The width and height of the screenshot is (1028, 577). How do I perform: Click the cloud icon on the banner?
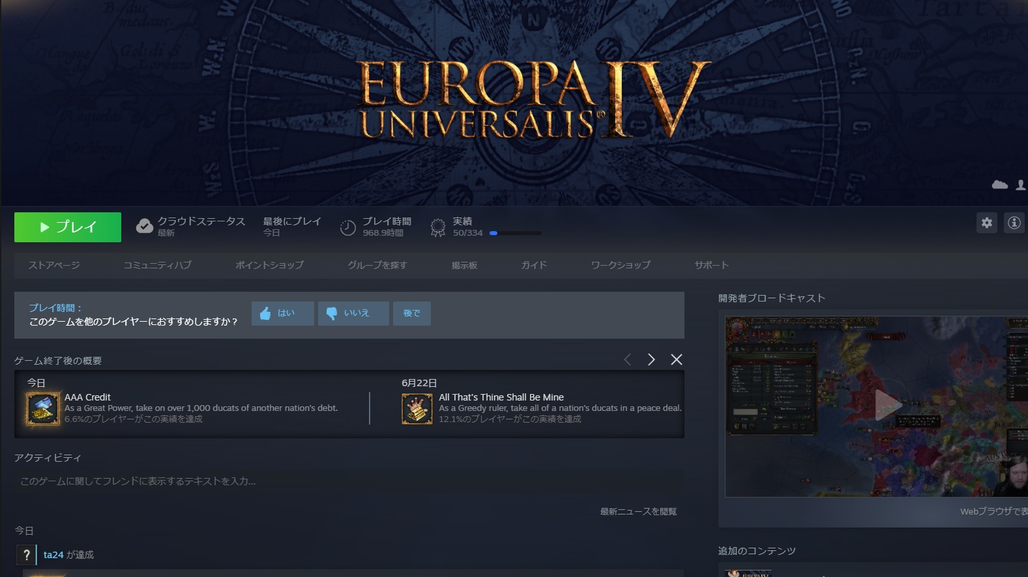click(999, 185)
